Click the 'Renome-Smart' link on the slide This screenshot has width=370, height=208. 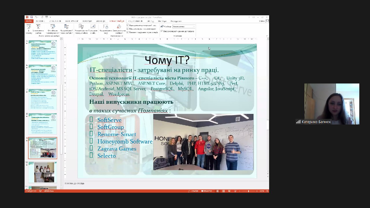[116, 134]
